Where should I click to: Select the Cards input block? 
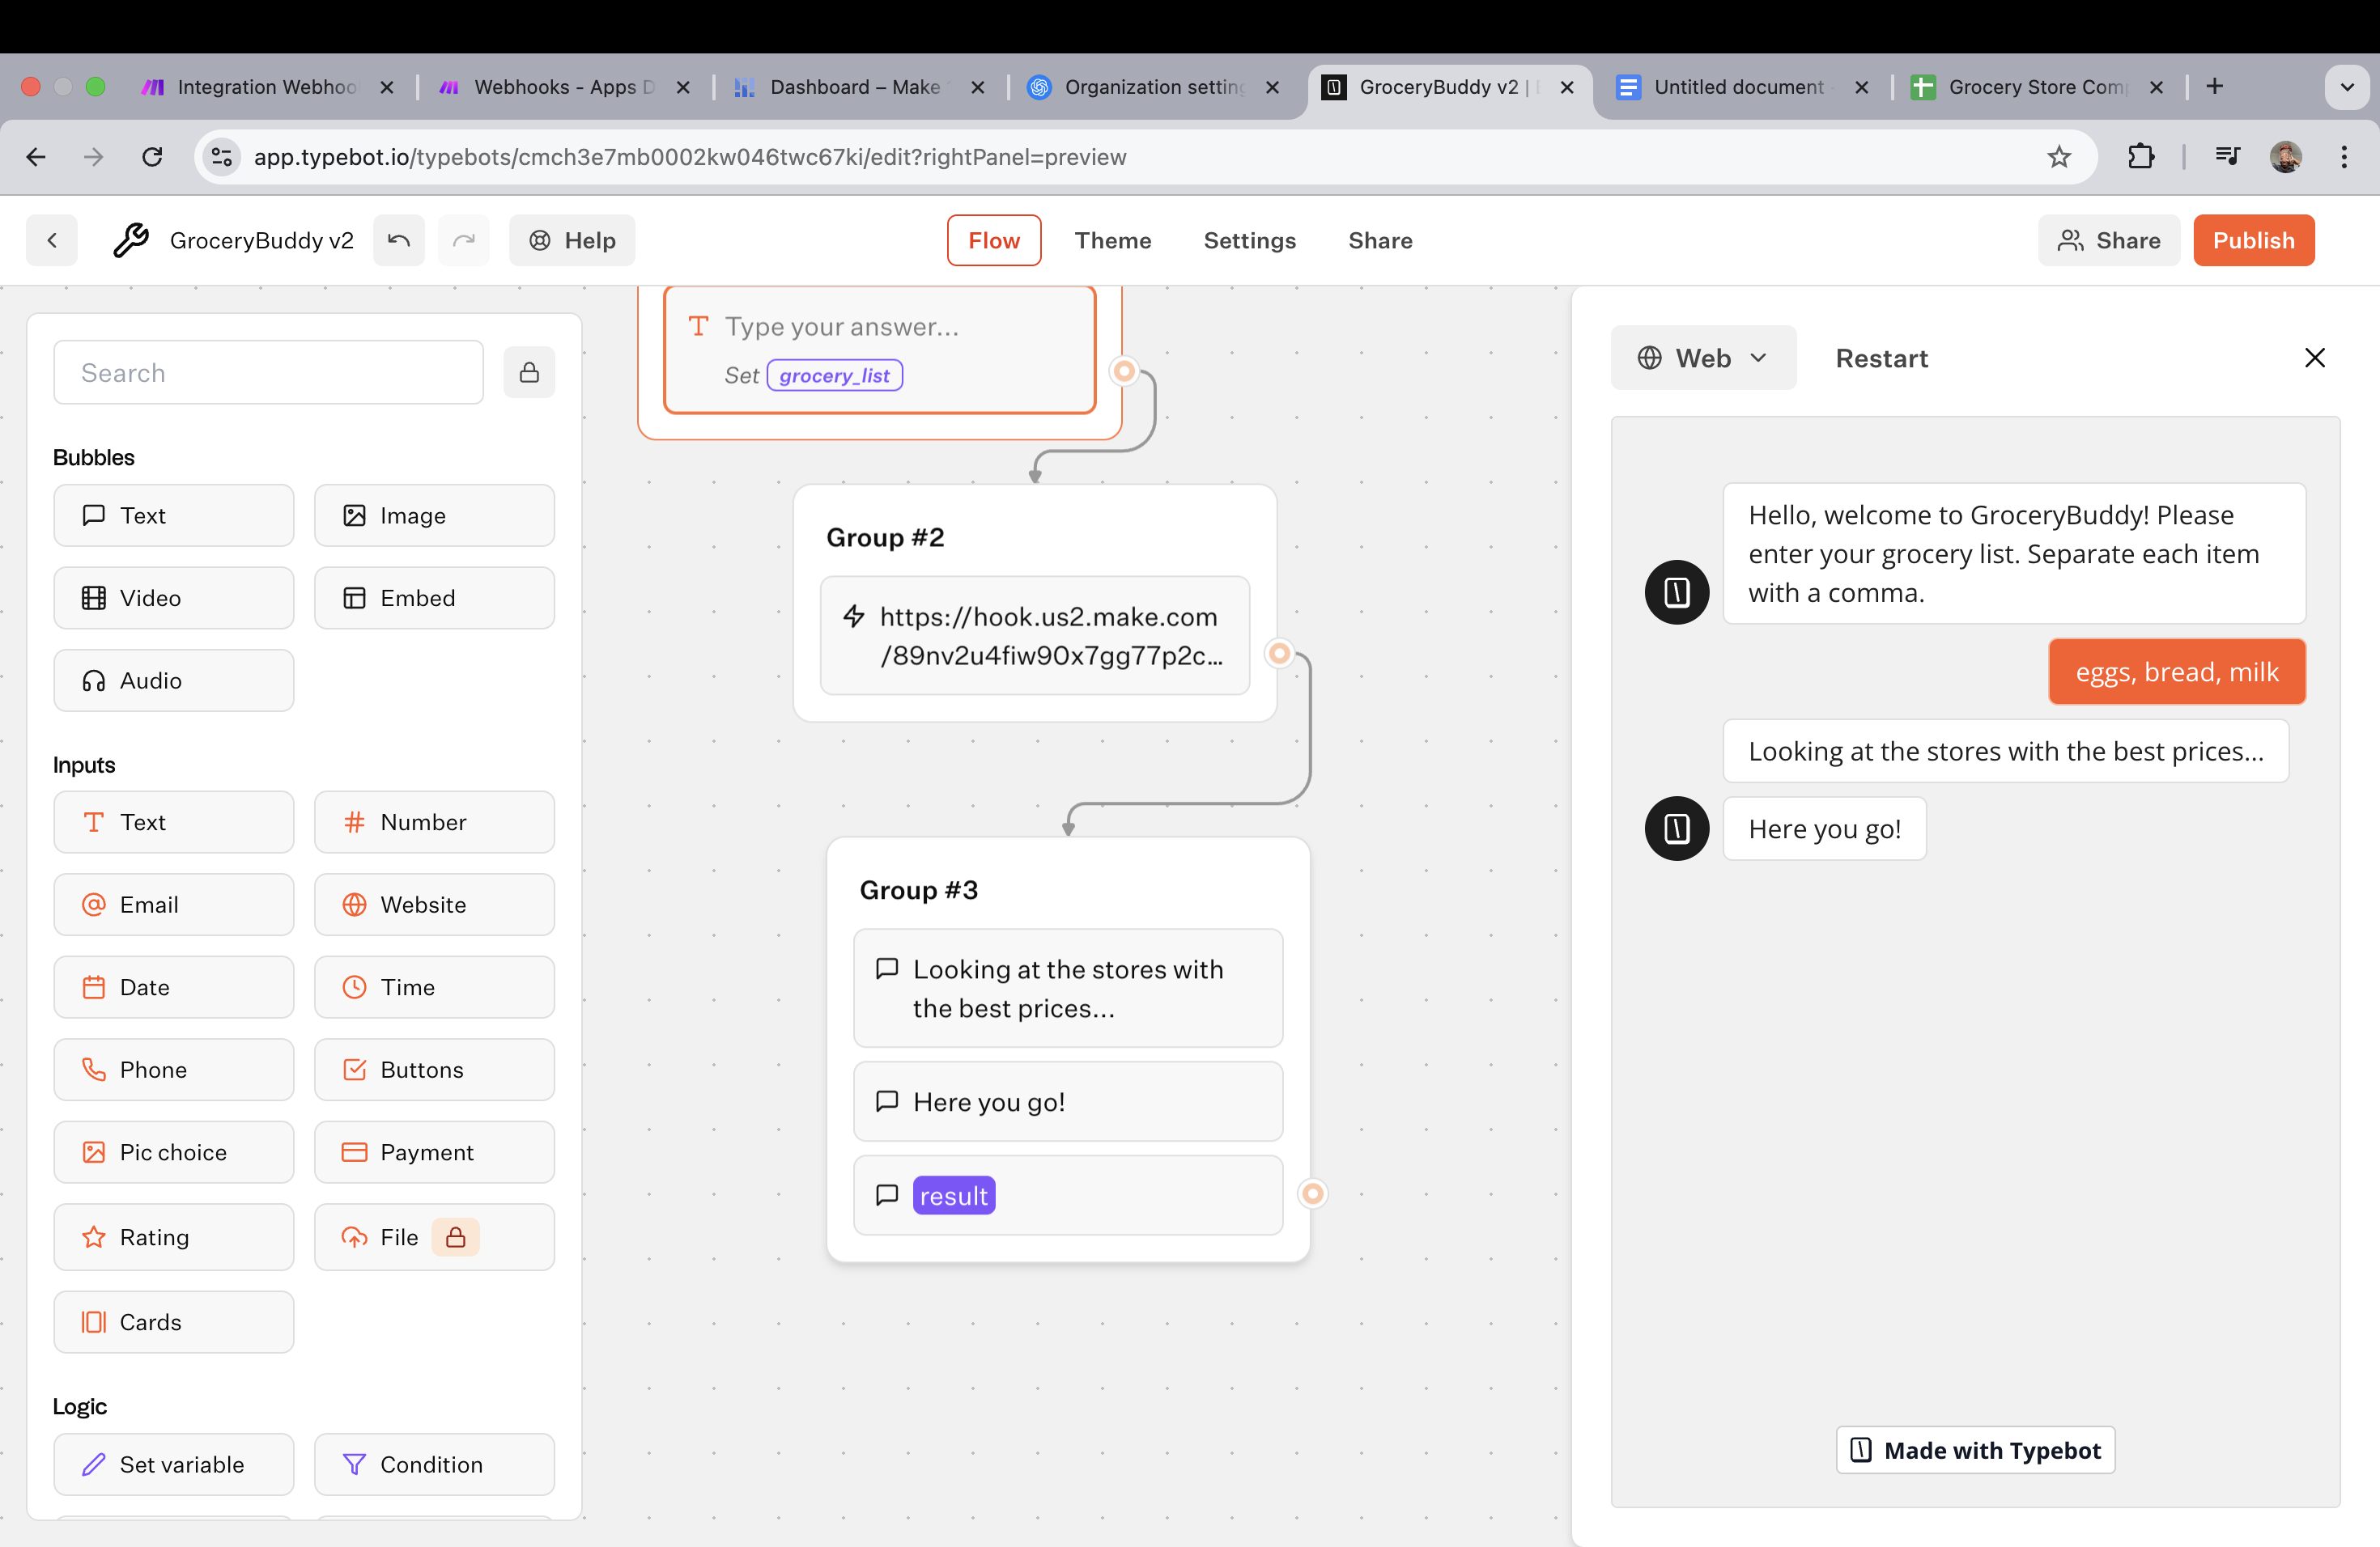coord(173,1322)
